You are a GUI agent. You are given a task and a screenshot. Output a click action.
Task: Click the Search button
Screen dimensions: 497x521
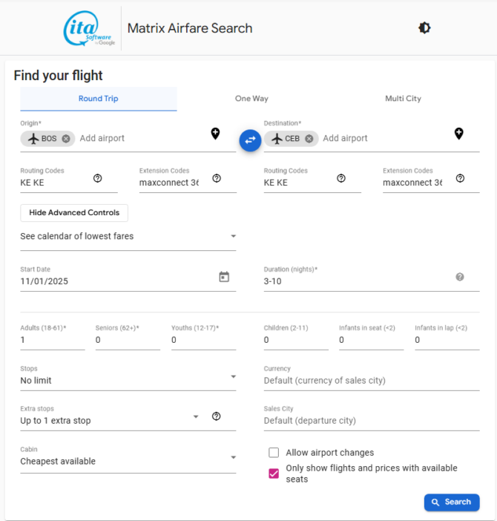pos(451,502)
